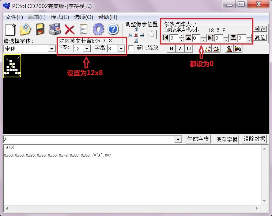Open the 选项(O) menu
The image size is (272, 216).
[83, 17]
